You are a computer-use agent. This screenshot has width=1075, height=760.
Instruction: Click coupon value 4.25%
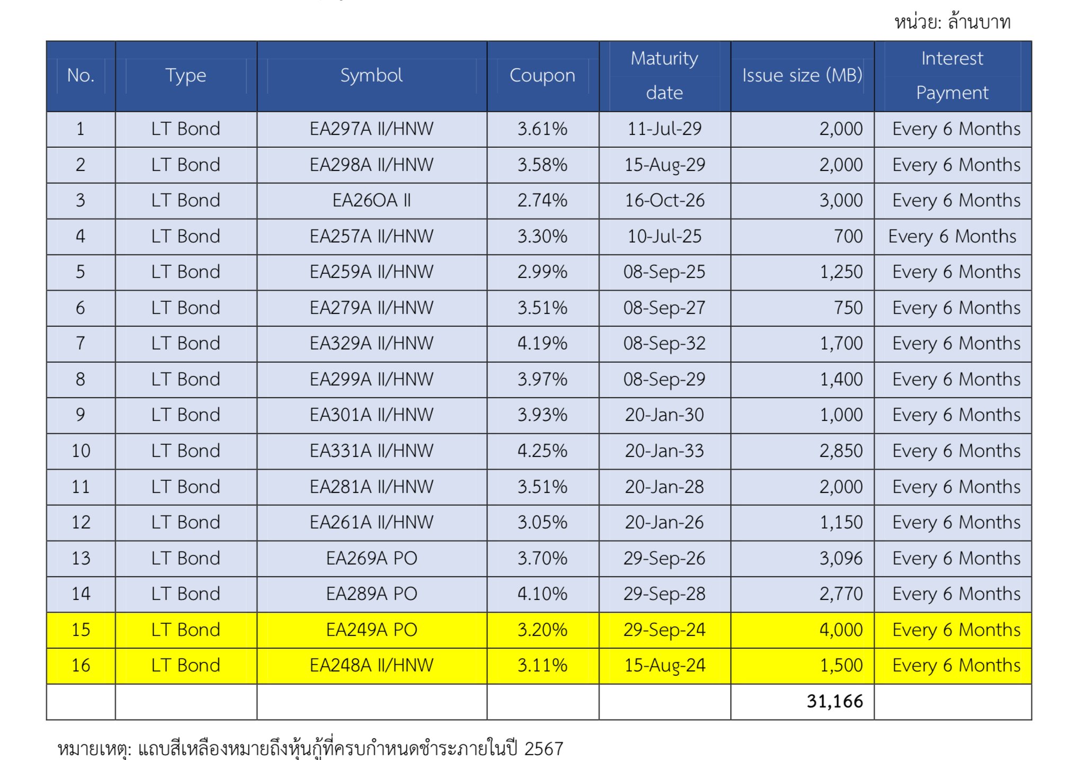(543, 451)
